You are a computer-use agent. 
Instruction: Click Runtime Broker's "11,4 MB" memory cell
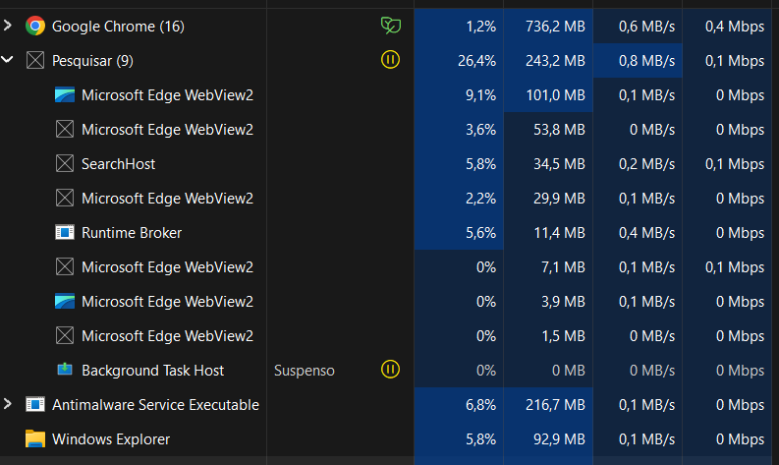(x=548, y=232)
